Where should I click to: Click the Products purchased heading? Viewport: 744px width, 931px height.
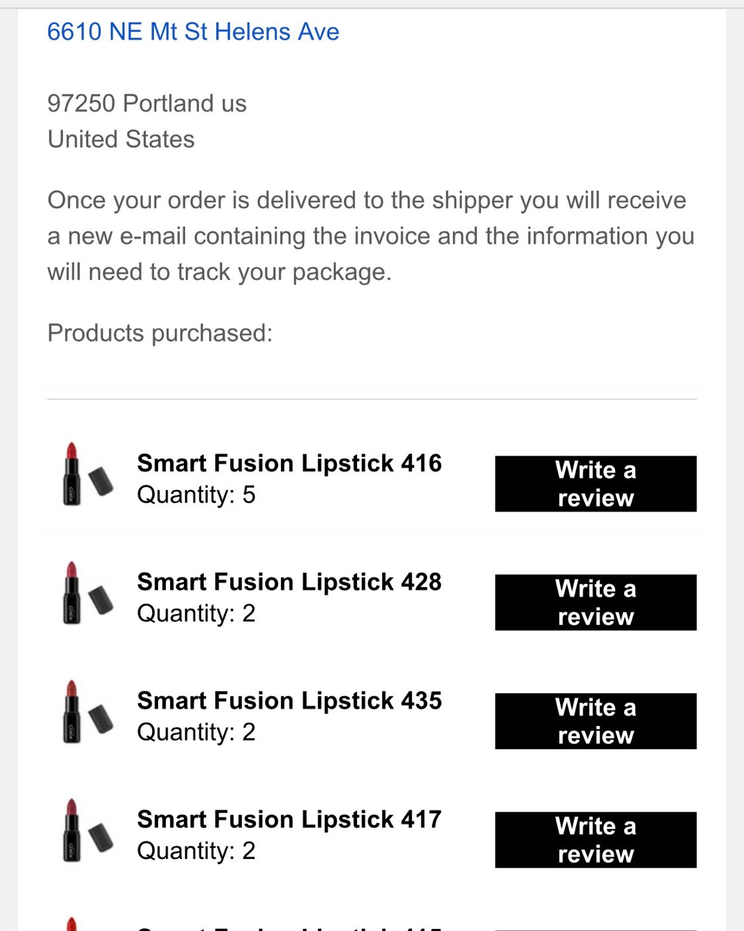pos(160,333)
